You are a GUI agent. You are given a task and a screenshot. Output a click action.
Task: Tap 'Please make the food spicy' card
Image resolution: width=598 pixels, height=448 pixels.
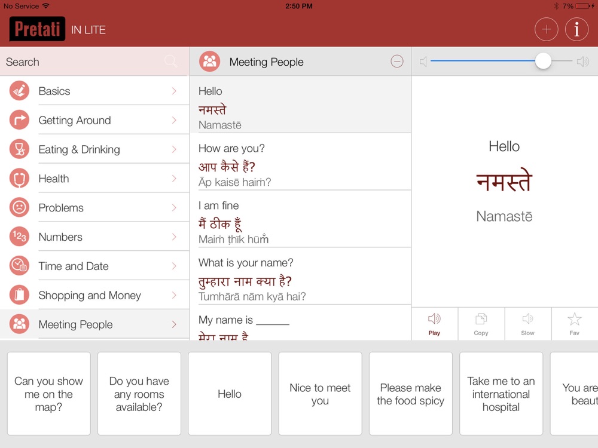click(x=410, y=394)
